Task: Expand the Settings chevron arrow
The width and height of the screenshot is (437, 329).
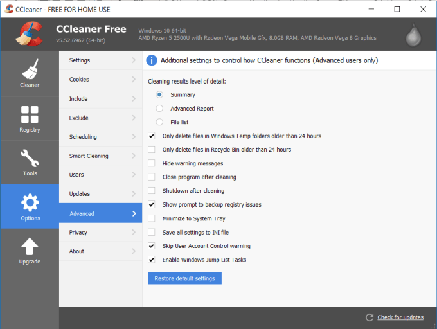Action: pyautogui.click(x=134, y=60)
